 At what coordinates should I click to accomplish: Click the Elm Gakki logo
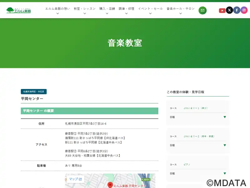[19, 10]
